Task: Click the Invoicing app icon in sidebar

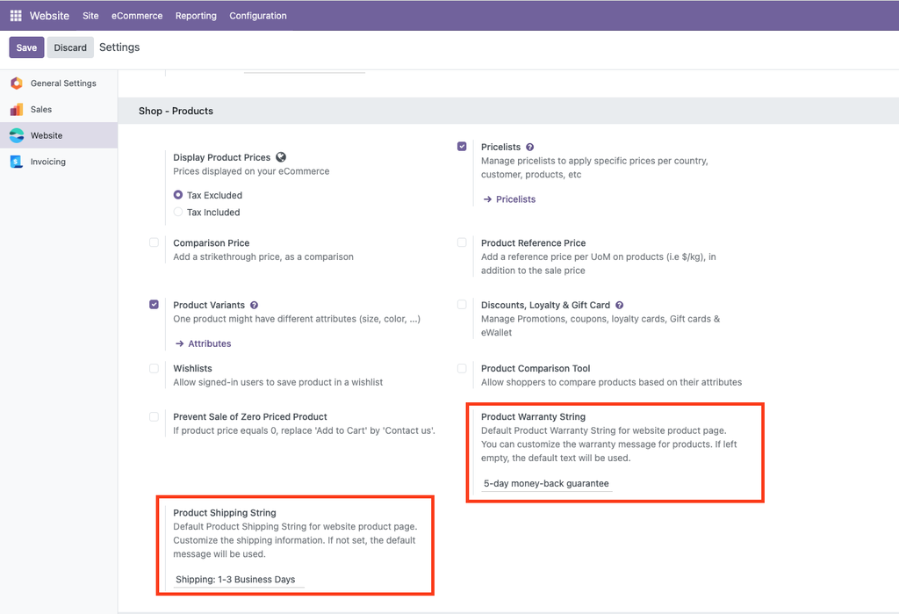Action: click(16, 162)
